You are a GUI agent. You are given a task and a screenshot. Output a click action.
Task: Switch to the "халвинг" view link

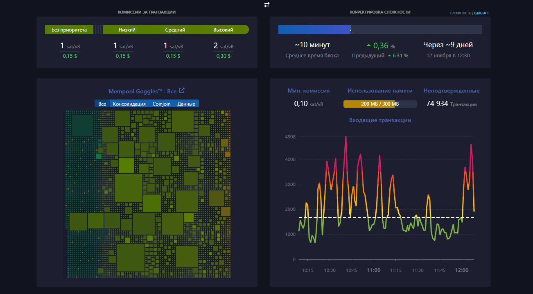pos(481,13)
